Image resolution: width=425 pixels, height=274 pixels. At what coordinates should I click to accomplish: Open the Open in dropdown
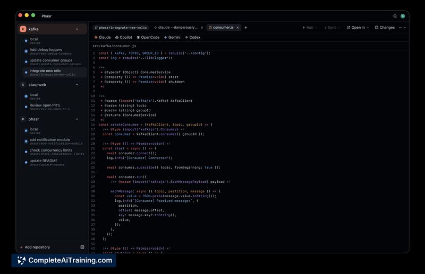(358, 28)
